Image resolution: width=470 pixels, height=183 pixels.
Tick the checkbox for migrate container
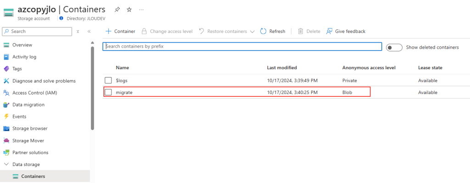coord(108,93)
